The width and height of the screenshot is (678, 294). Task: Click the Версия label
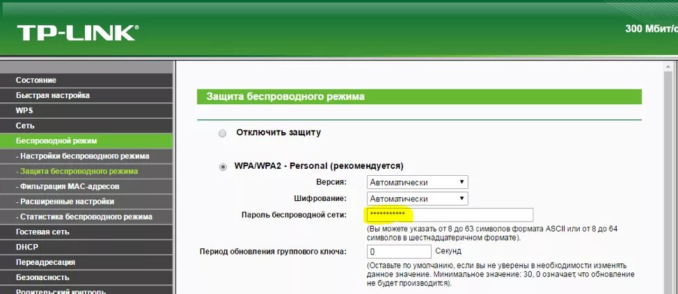pos(332,182)
